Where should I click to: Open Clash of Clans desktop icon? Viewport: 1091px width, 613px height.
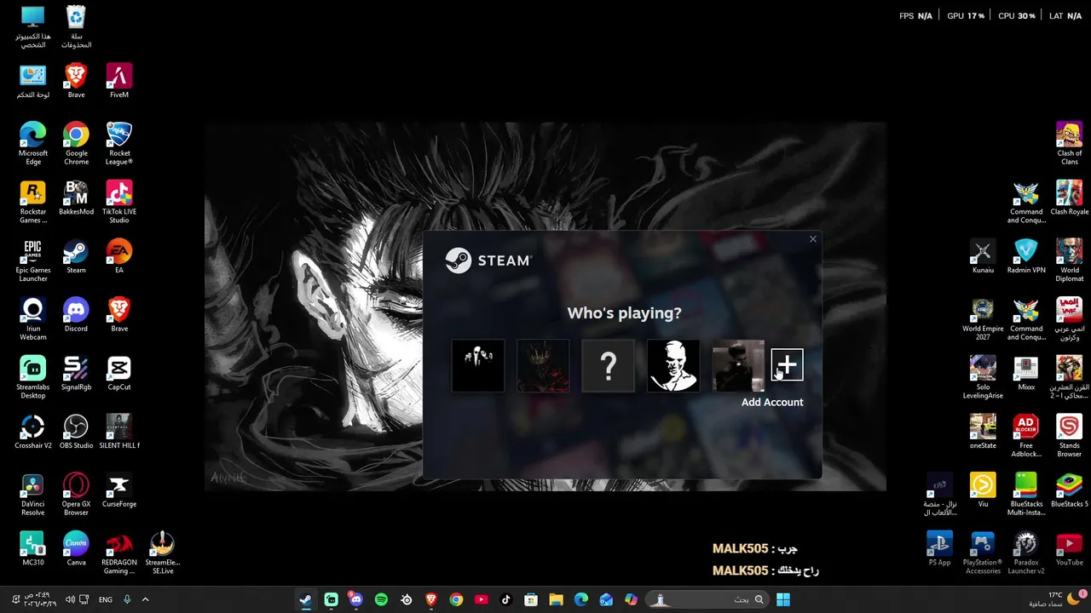click(1069, 143)
